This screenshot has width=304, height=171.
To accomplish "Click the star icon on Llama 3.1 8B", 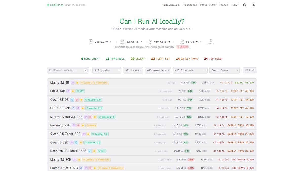I will (77, 83).
